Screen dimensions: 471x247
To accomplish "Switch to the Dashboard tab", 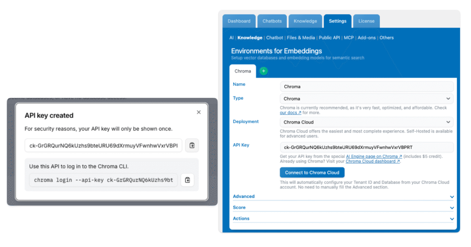I will point(239,21).
